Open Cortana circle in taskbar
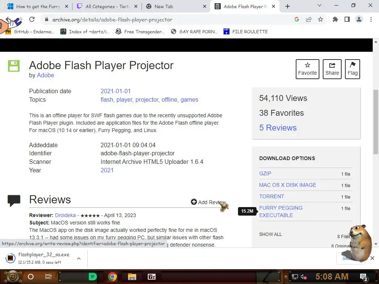Image resolution: width=379 pixels, height=284 pixels. [x=31, y=277]
